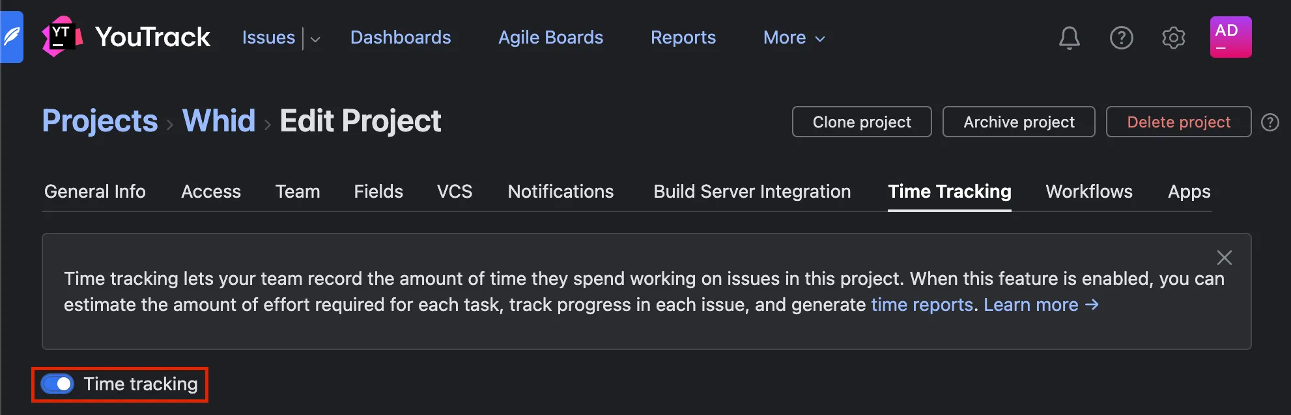The height and width of the screenshot is (415, 1291).
Task: Switch to the VCS tab
Action: pyautogui.click(x=455, y=191)
